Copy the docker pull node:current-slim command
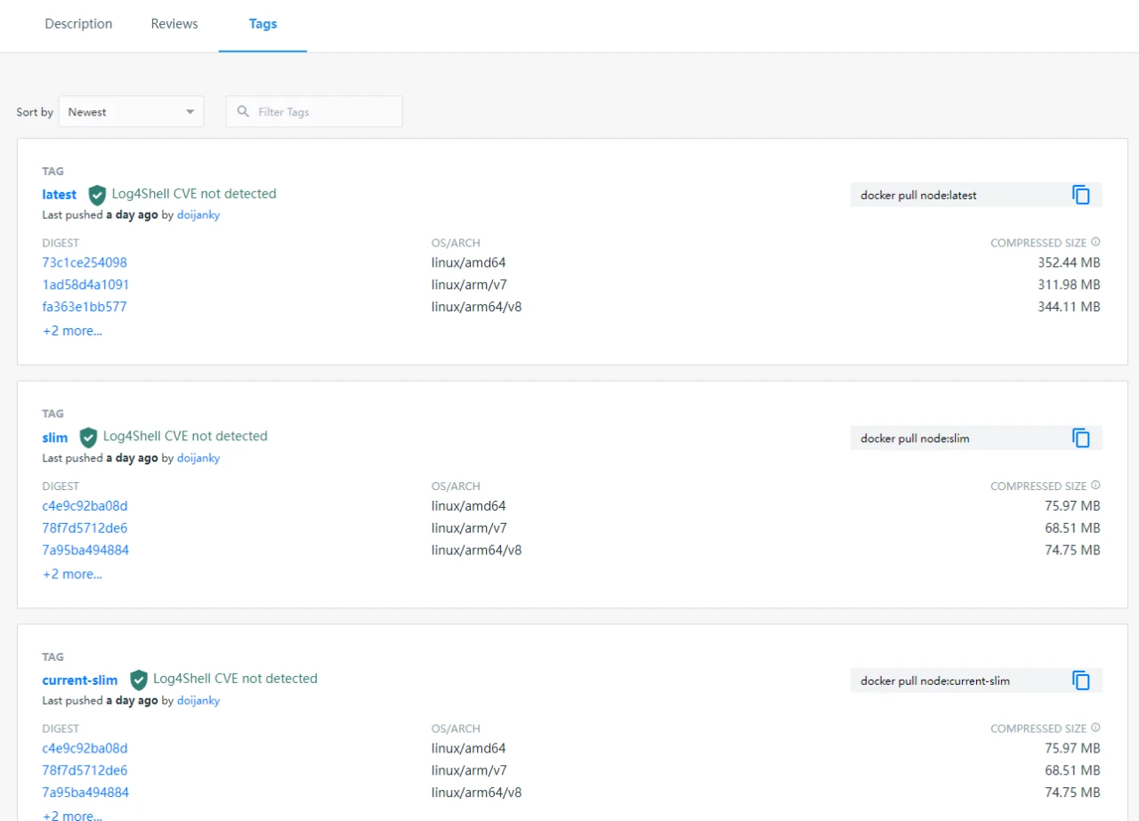 pos(1081,680)
